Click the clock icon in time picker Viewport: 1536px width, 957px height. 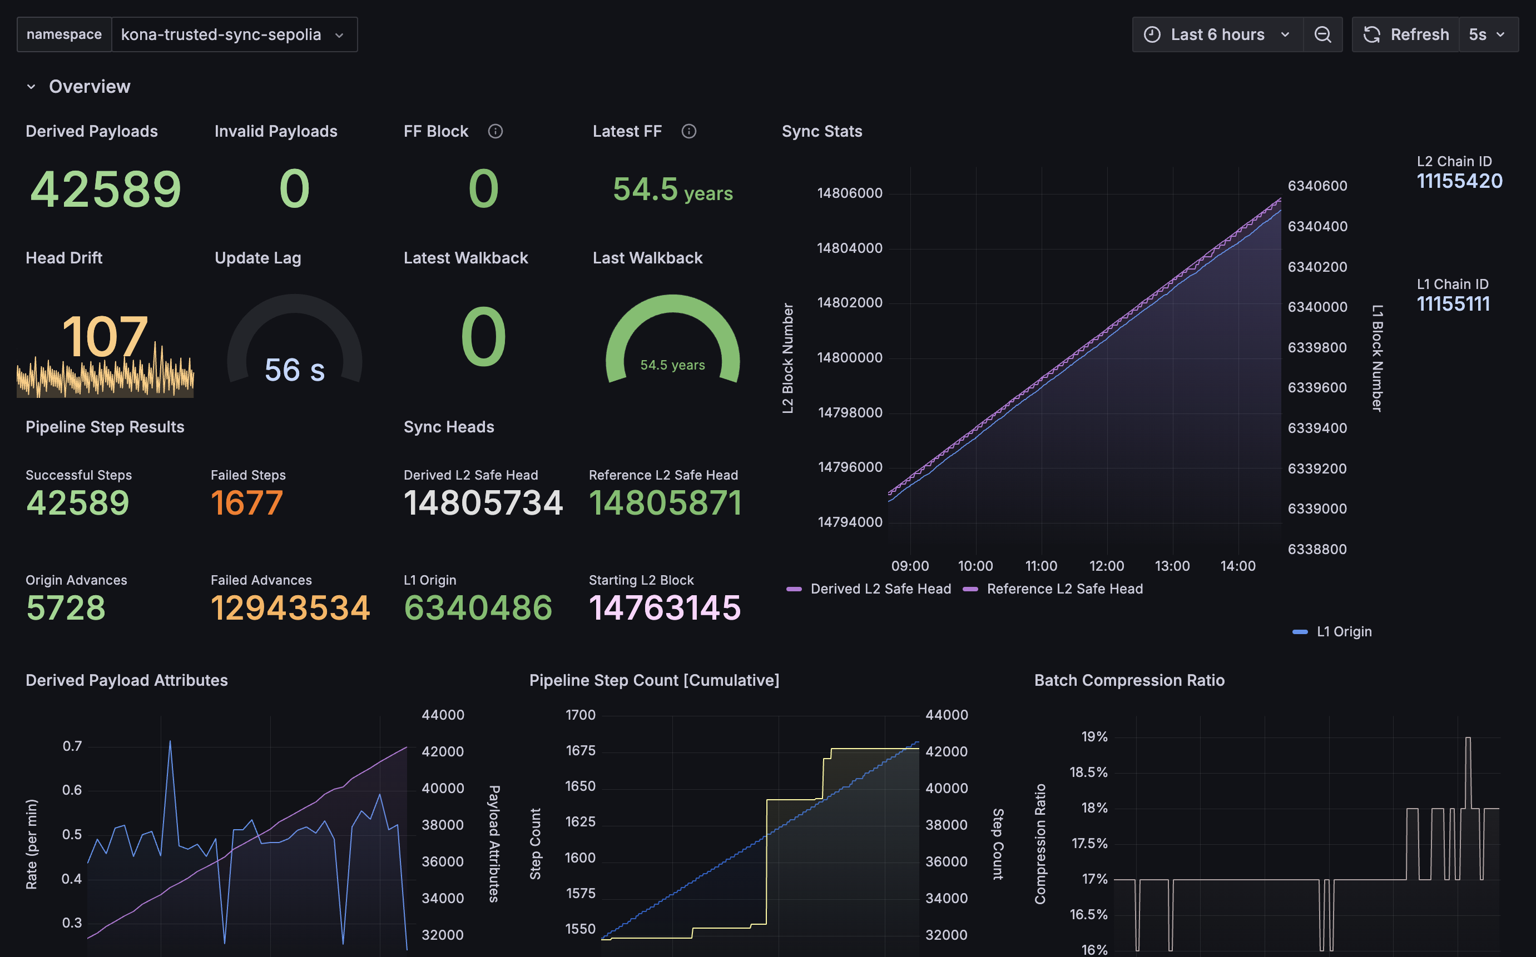pos(1152,34)
